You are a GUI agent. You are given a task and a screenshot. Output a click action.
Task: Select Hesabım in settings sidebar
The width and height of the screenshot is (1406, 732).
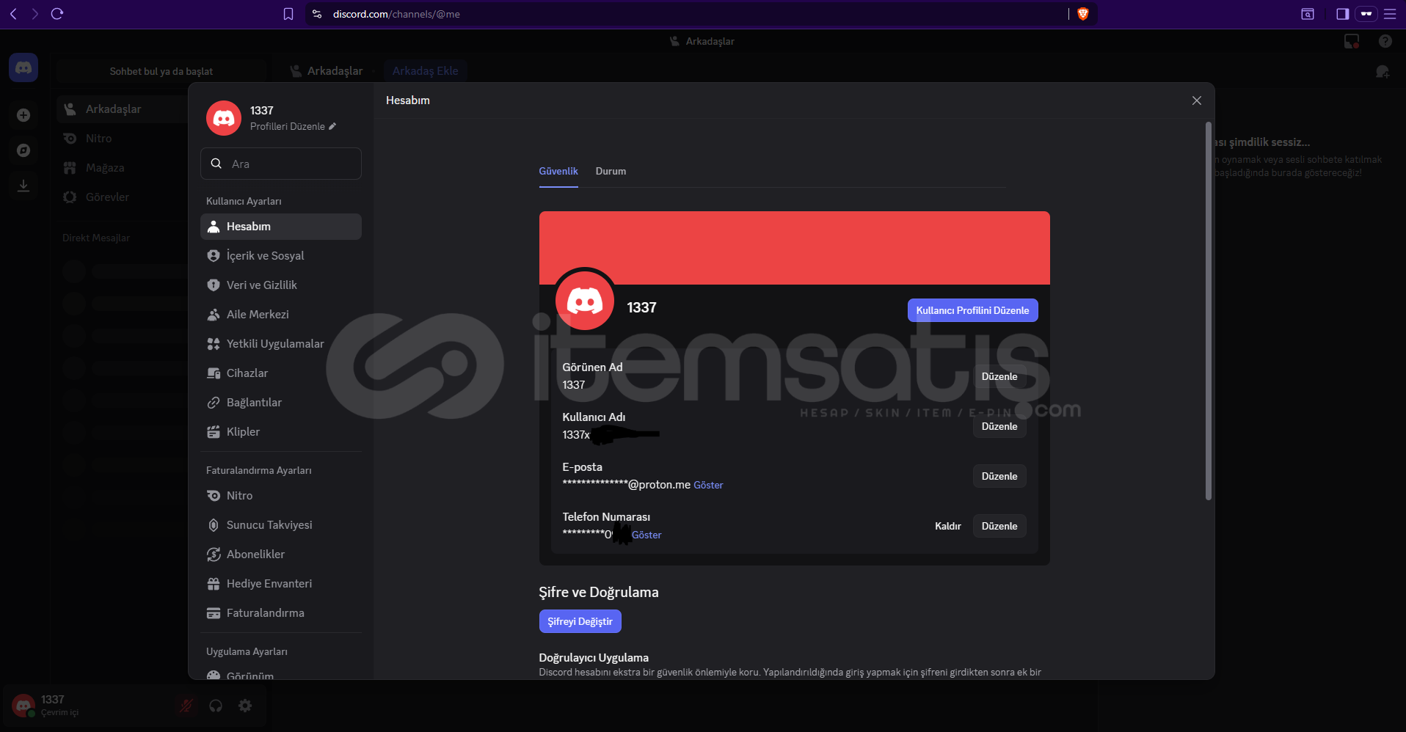[281, 227]
